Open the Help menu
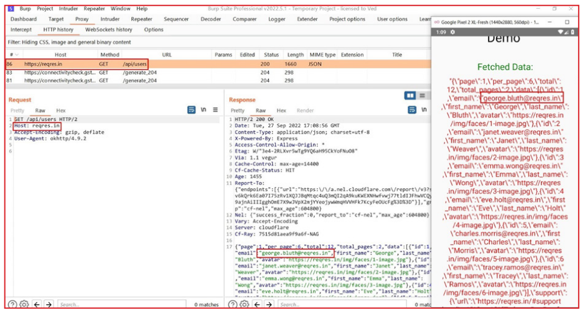This screenshot has width=585, height=313. pos(142,9)
